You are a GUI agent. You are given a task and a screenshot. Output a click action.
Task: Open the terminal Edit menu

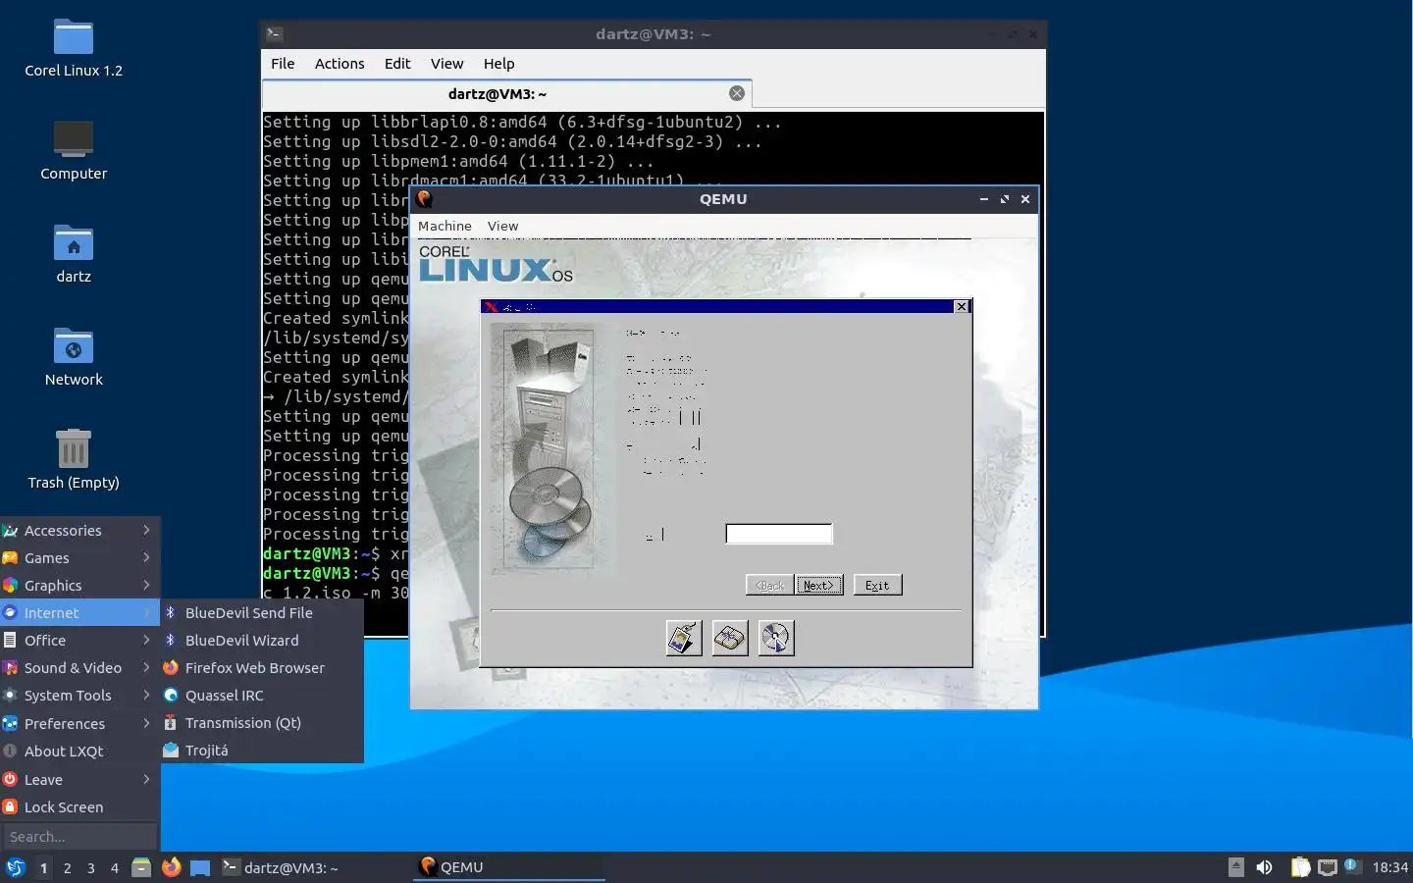coord(397,63)
